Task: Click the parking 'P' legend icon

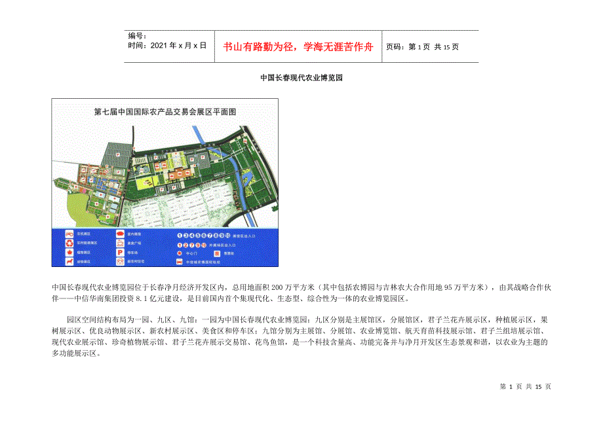Action: [121, 252]
